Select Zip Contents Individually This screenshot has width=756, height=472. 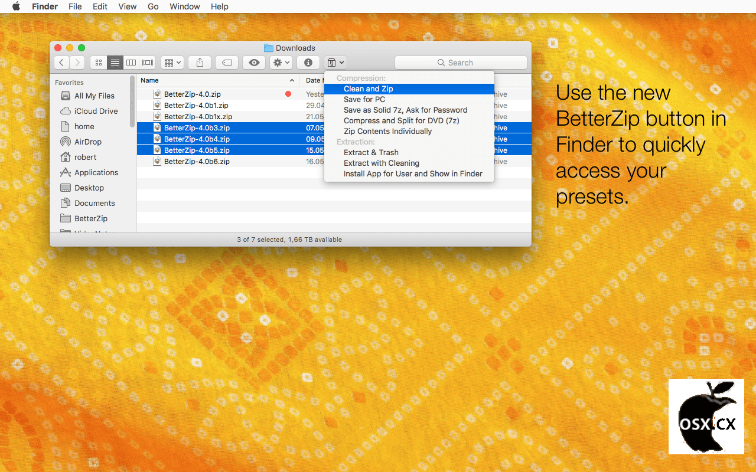click(409, 132)
